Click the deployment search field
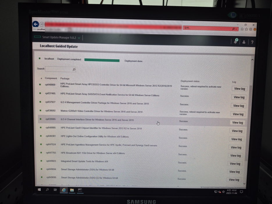The image size is (272, 204). pyautogui.click(x=60, y=69)
